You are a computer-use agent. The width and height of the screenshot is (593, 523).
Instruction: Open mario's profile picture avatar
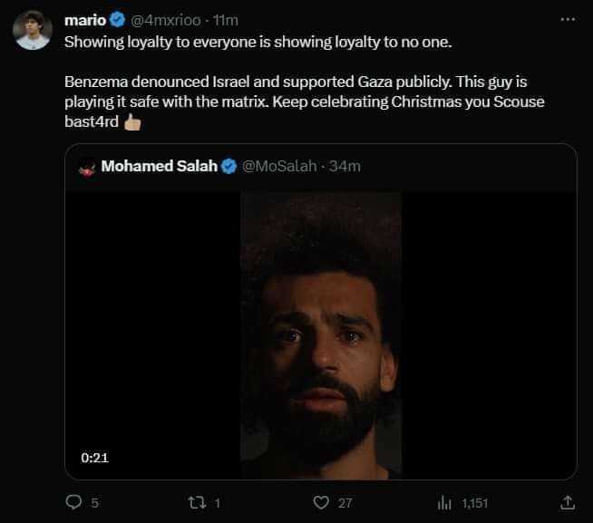point(33,32)
